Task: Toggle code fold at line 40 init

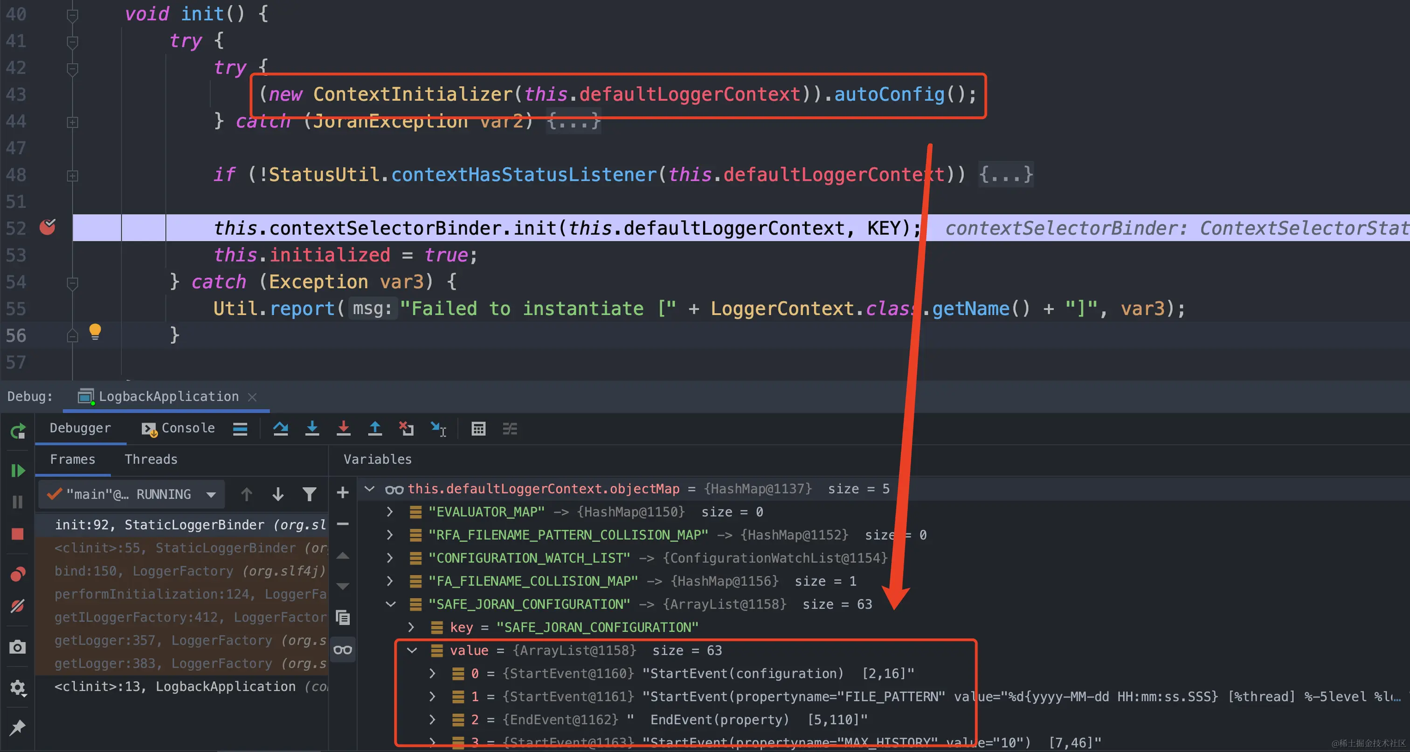Action: (x=72, y=15)
